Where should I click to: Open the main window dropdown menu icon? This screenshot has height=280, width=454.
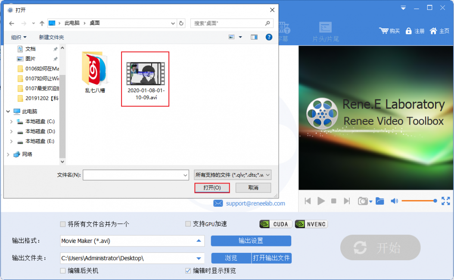[x=403, y=8]
